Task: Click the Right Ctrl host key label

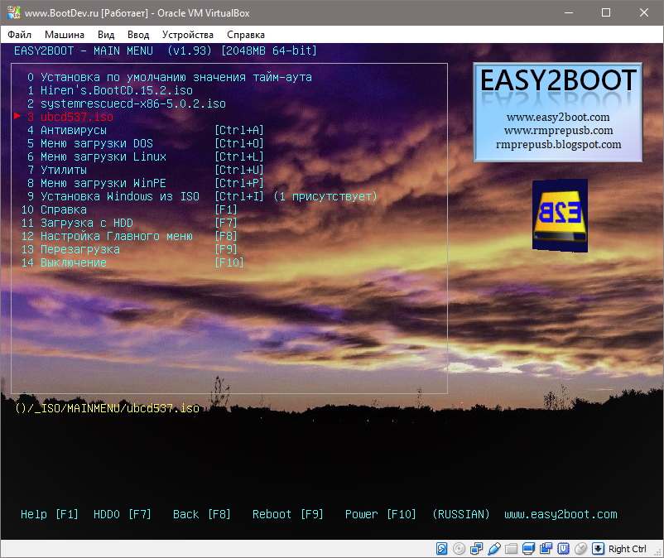Action: pyautogui.click(x=628, y=549)
